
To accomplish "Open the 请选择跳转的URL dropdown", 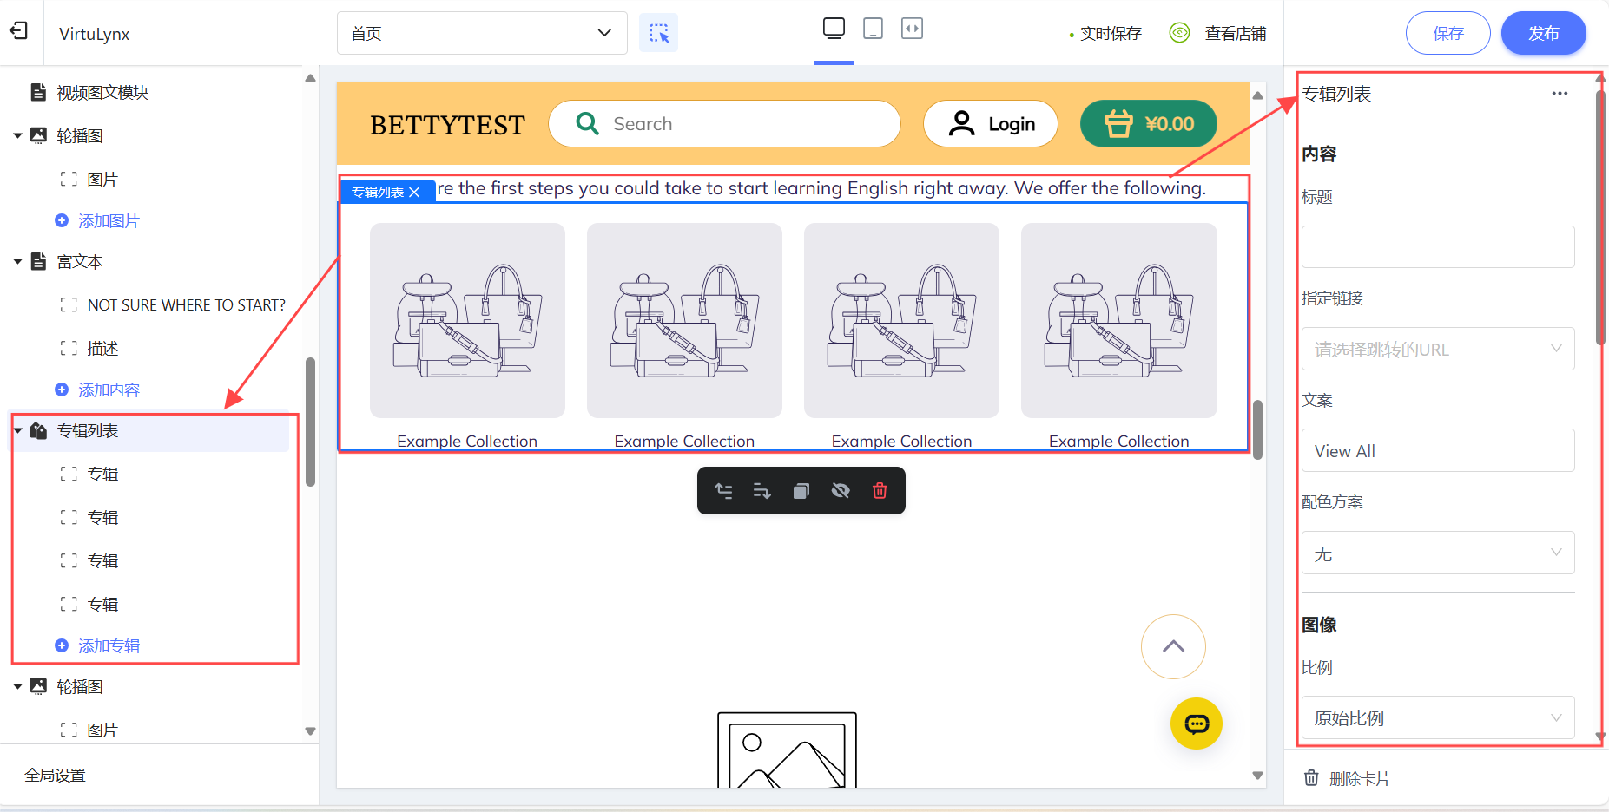I will (1438, 349).
